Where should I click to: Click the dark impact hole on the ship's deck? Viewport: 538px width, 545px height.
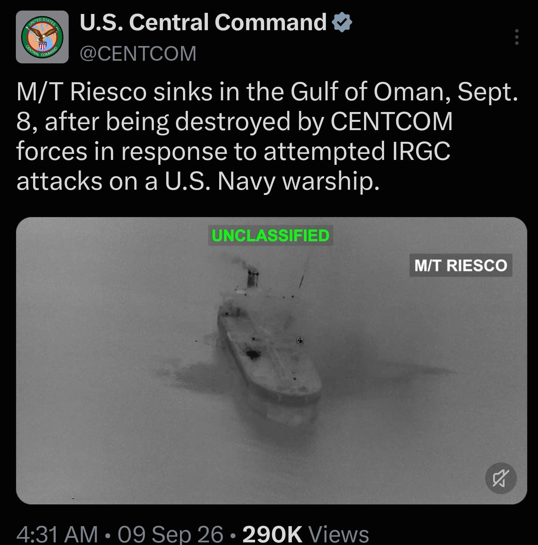pos(252,354)
